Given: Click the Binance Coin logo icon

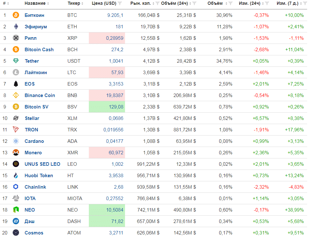Looking at the screenshot, I should pyautogui.click(x=16, y=95).
